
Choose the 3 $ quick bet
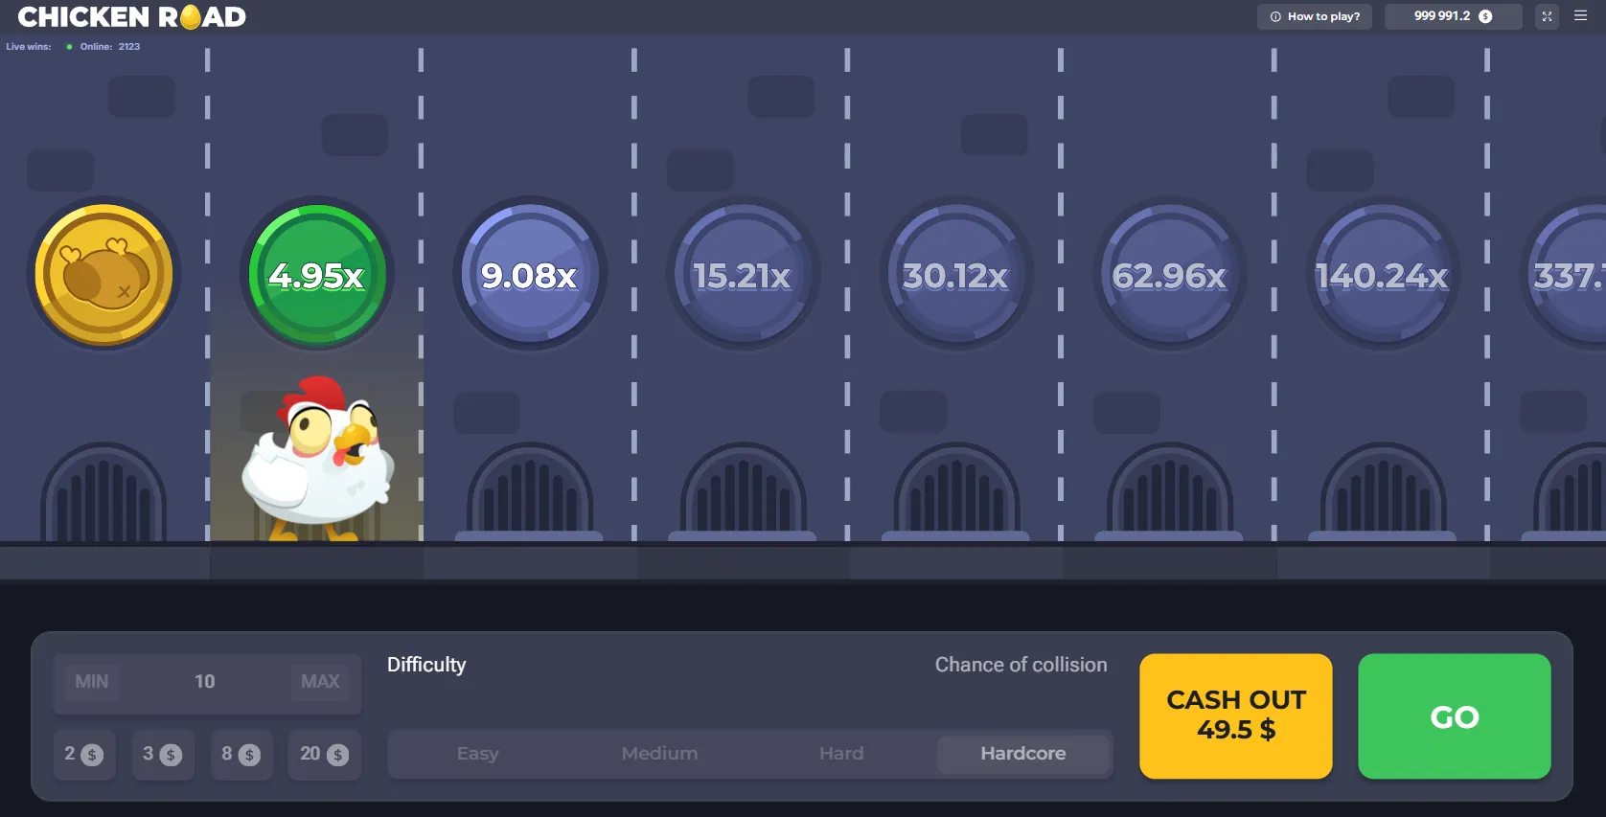pyautogui.click(x=163, y=755)
